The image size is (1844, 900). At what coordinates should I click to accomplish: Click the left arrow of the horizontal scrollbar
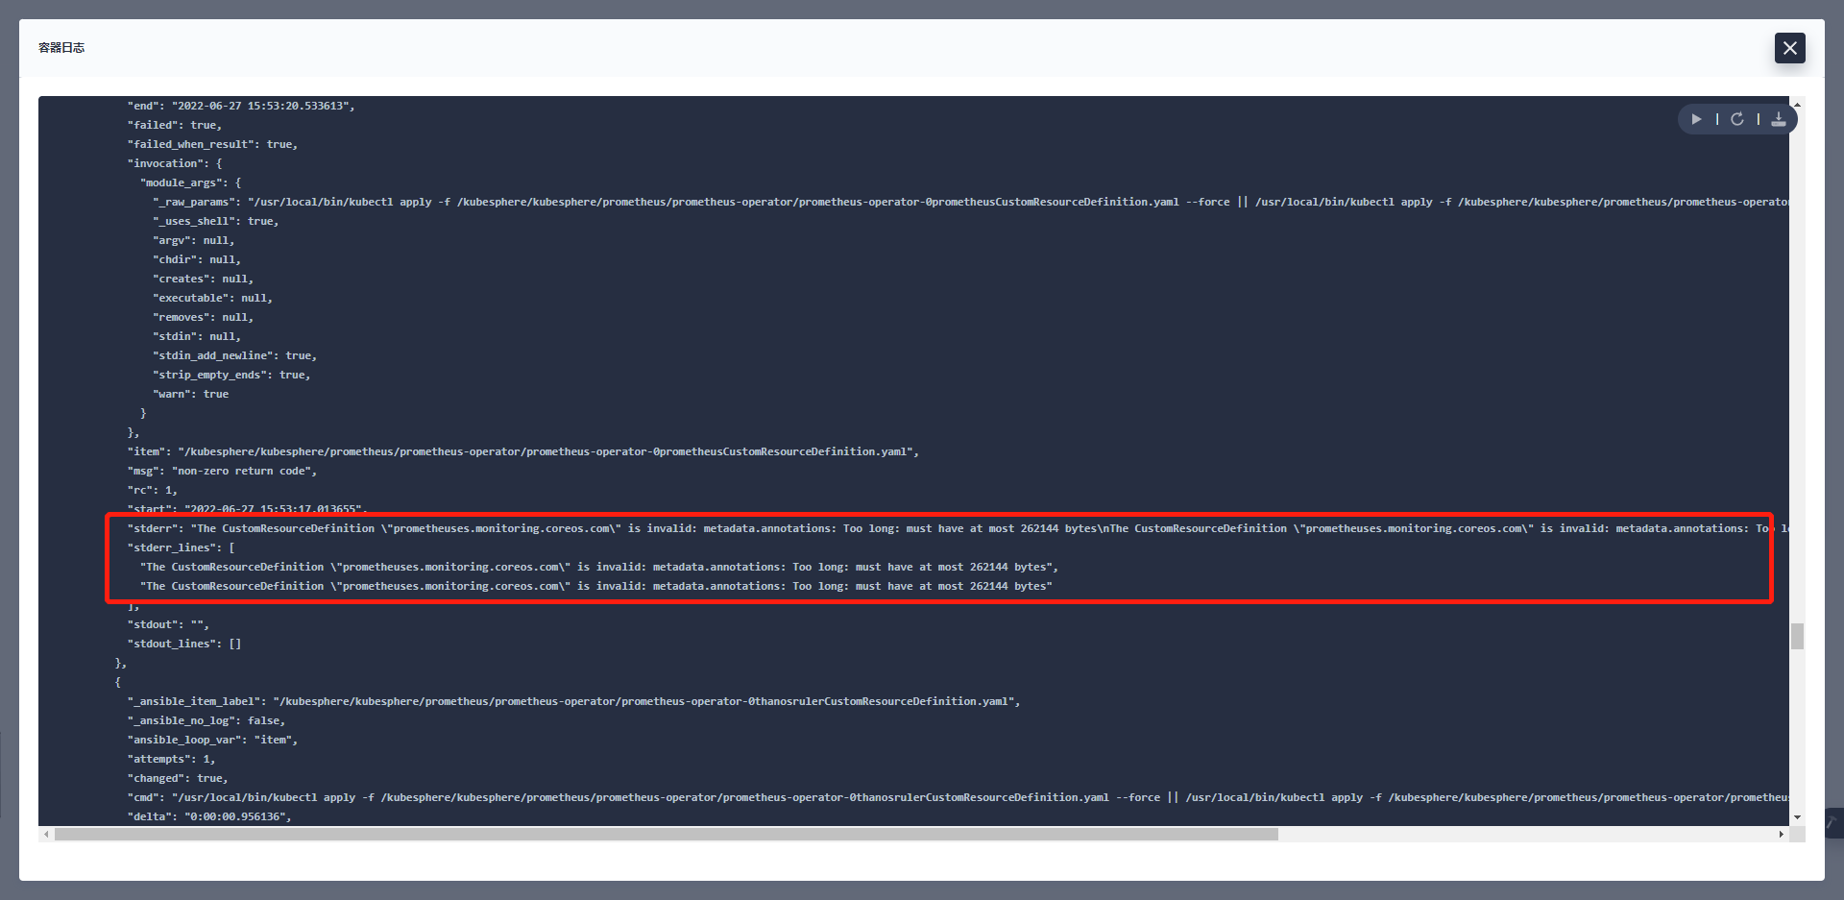point(47,834)
